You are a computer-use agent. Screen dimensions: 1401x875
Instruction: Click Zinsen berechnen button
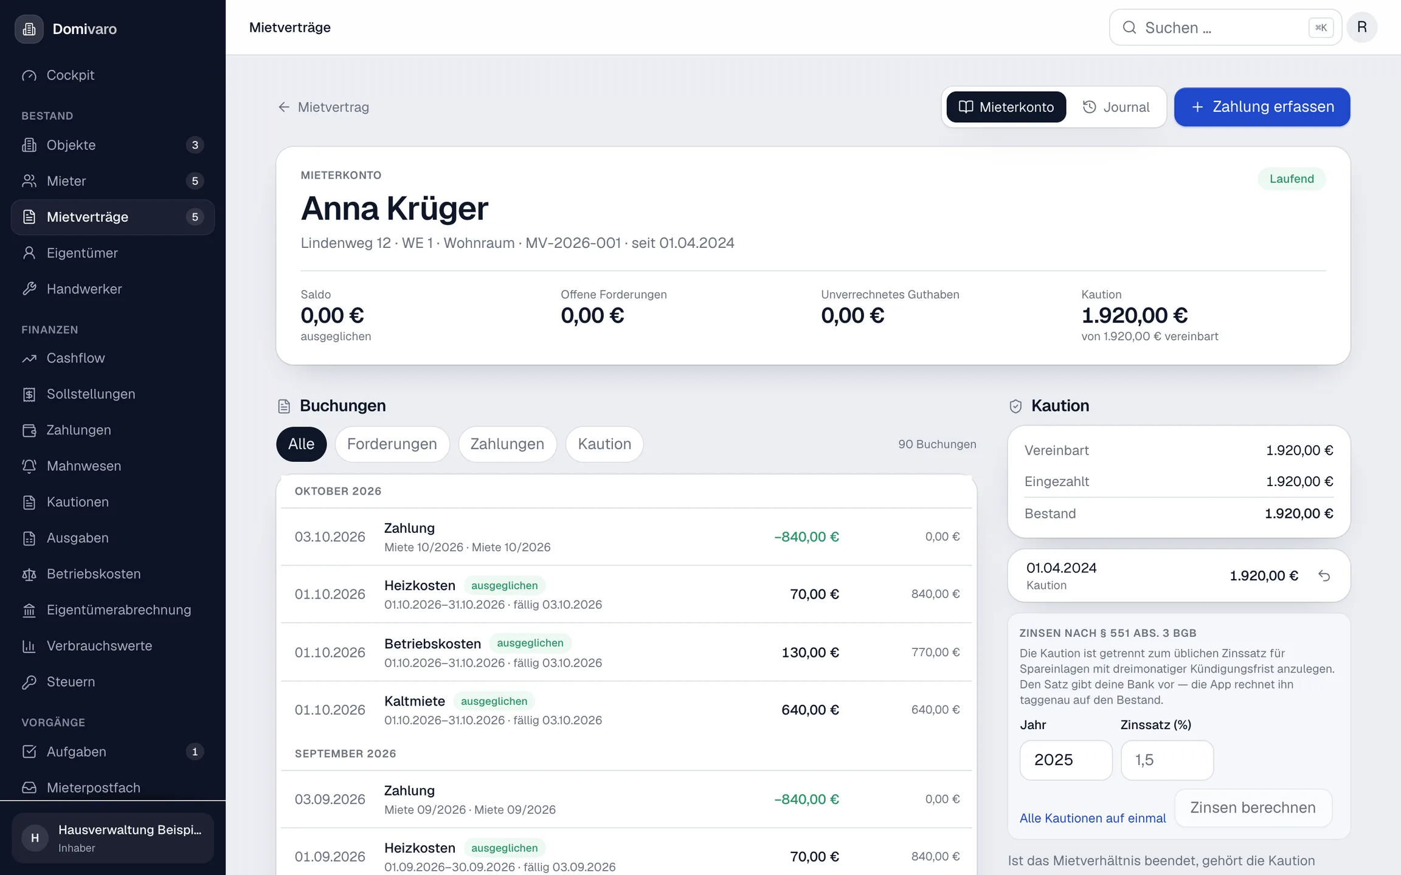tap(1253, 808)
